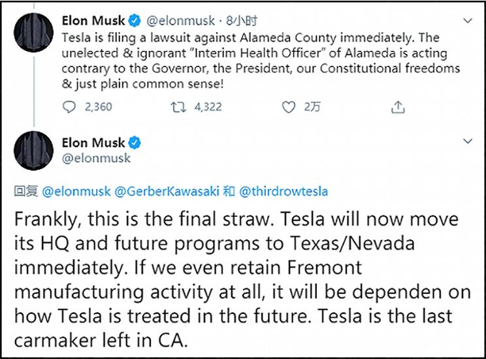Click the 2,360 reply count
Screen dimensions: 486x359
[x=98, y=107]
